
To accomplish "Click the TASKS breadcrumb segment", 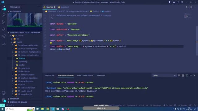I will click(x=61, y=11).
